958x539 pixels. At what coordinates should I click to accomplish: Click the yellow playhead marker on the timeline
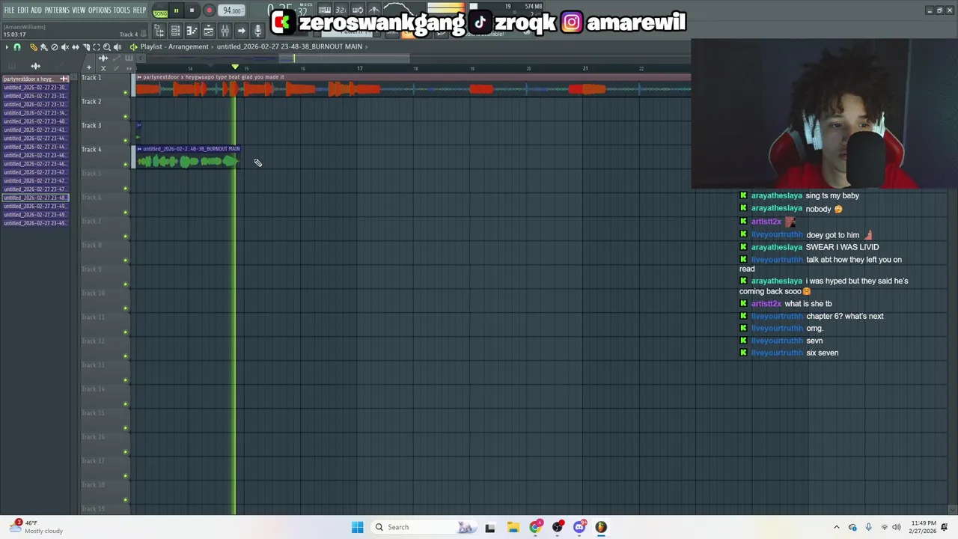235,67
